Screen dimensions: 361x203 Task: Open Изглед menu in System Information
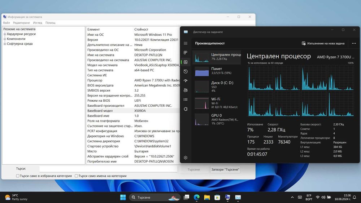click(38, 23)
